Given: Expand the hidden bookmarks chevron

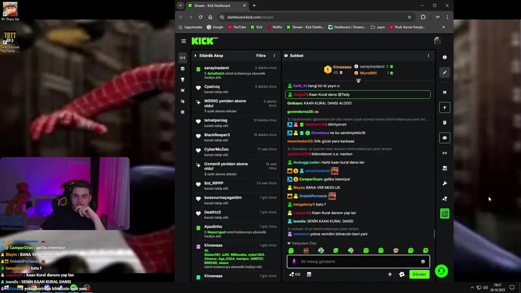Looking at the screenshot, I should 443,27.
